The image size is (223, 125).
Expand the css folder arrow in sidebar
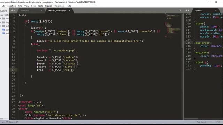coord(1,18)
